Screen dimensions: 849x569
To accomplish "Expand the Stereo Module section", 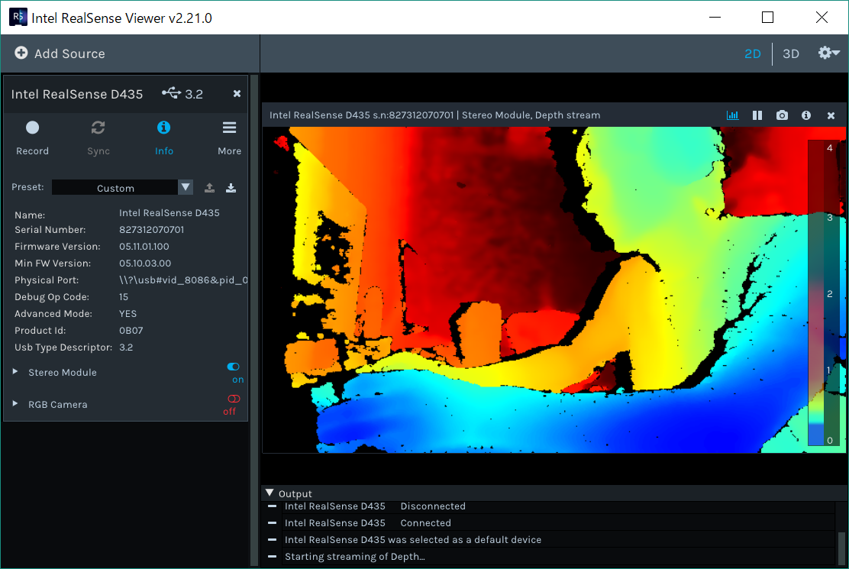I will pos(15,372).
